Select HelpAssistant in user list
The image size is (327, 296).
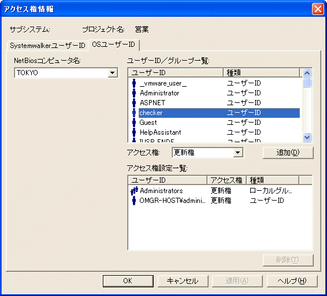coord(161,132)
